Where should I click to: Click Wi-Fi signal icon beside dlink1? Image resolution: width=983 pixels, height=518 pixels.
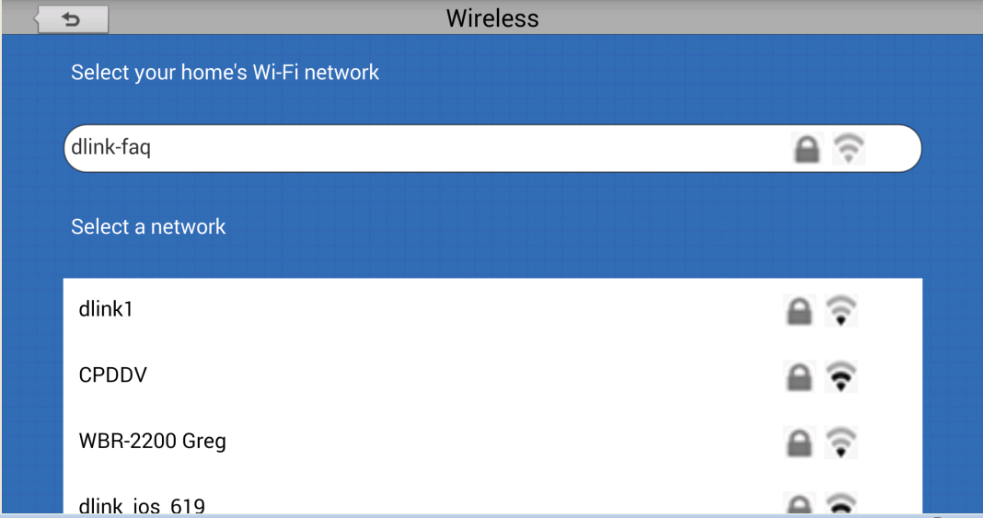pos(840,311)
